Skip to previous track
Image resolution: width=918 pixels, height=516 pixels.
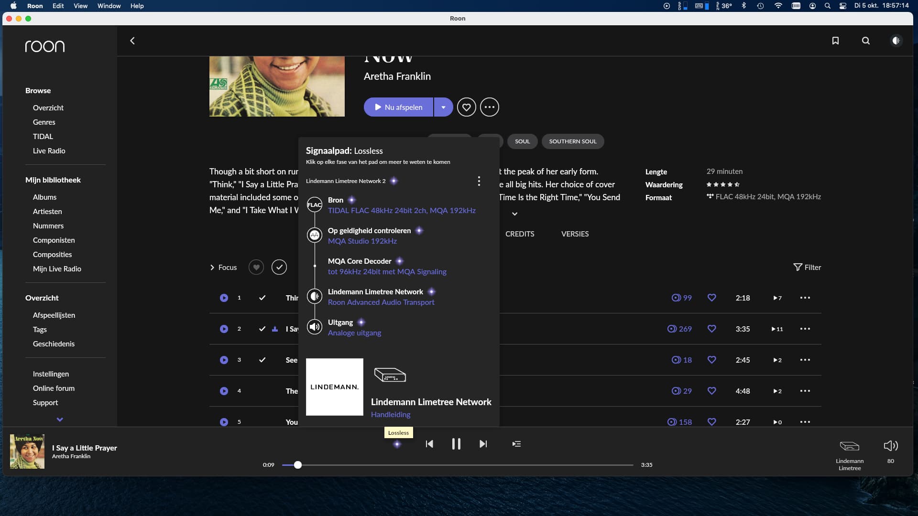pos(429,444)
